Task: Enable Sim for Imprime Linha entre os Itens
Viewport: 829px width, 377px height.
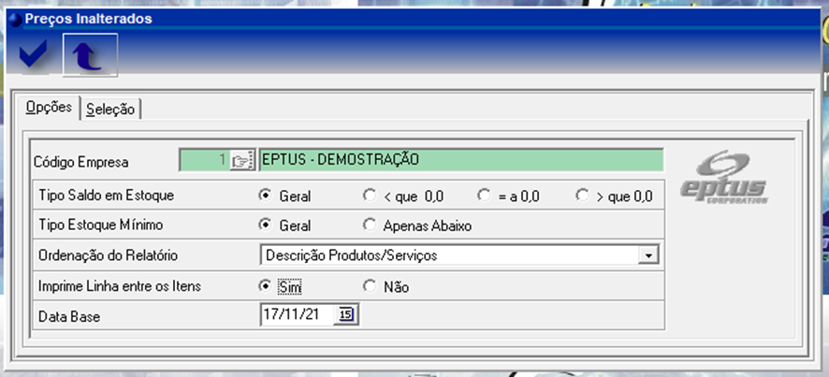Action: tap(266, 286)
